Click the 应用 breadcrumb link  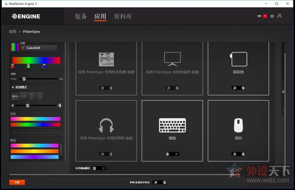pos(13,32)
